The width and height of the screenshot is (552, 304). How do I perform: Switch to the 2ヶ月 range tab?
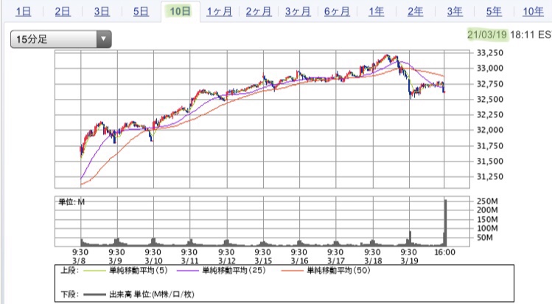[x=259, y=12]
